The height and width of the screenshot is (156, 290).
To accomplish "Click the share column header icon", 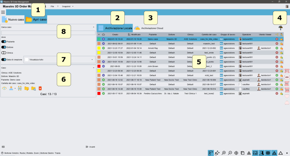I will tap(277, 34).
